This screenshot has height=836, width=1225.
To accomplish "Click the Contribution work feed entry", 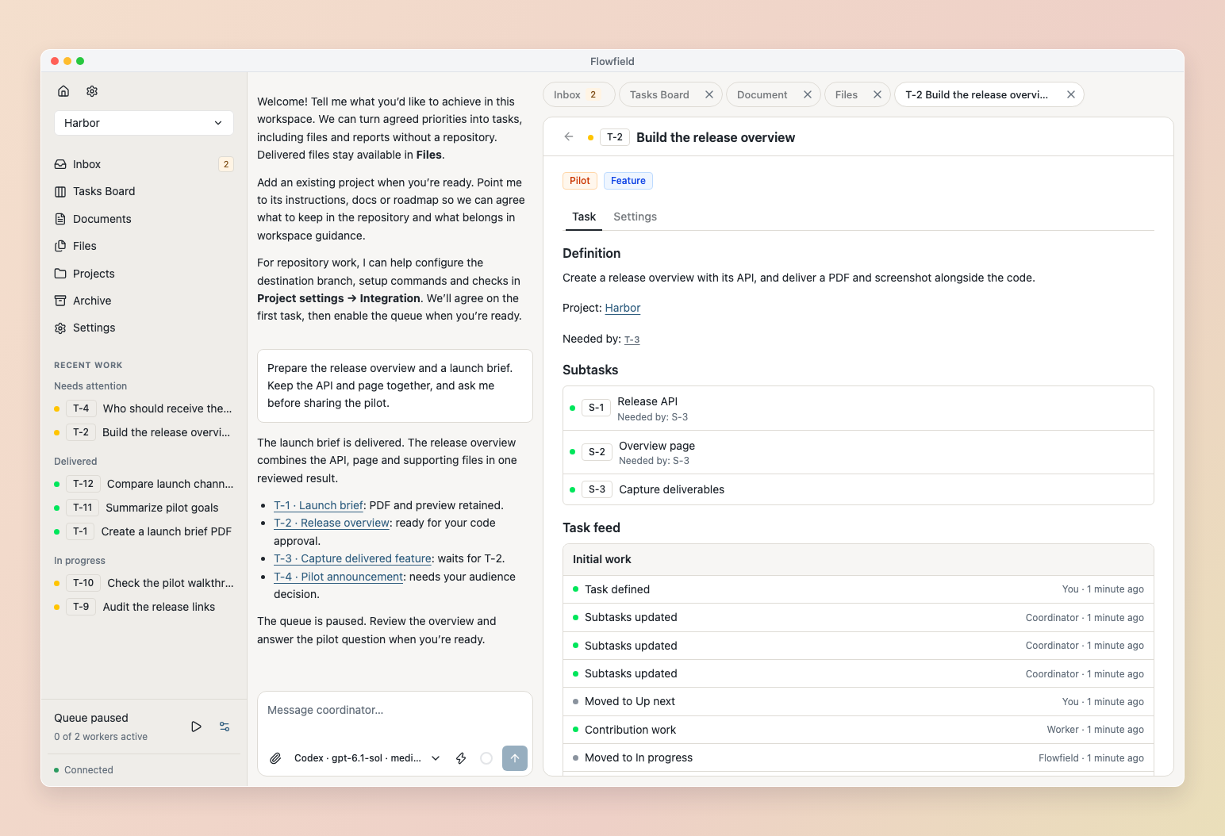I will pos(858,730).
